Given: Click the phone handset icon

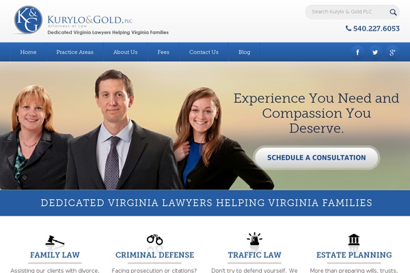Looking at the screenshot, I should click(x=348, y=28).
